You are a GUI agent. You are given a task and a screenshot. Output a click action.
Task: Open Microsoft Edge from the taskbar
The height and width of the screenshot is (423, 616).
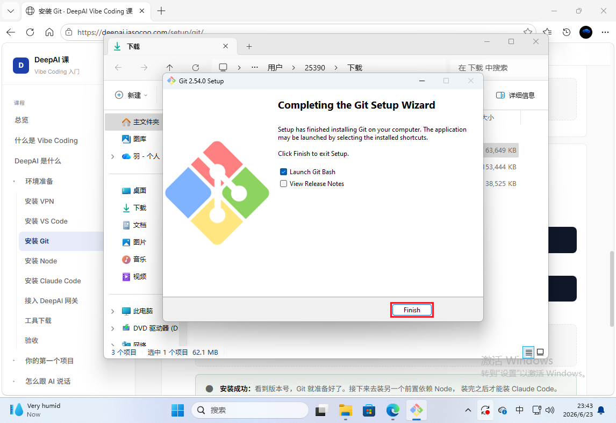point(392,410)
